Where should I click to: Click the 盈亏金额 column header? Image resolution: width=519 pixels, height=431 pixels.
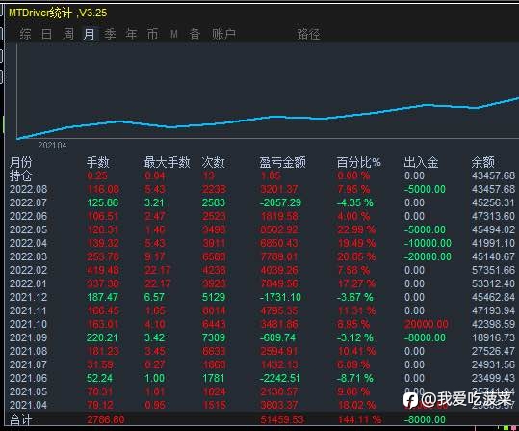click(x=282, y=162)
